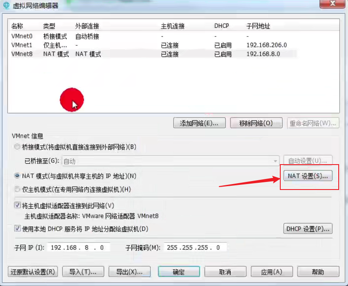Viewport: 348px width, 286px height.
Task: Select the 桥接模式 radio button
Action: click(x=17, y=147)
